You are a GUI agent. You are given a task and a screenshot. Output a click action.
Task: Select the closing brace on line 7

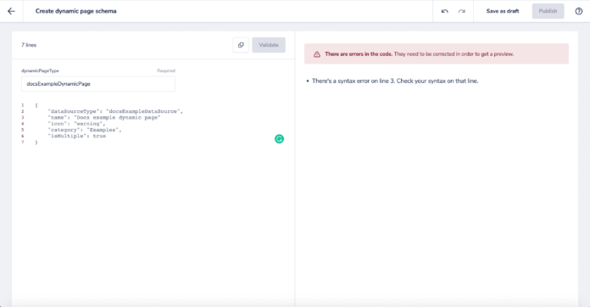point(36,142)
